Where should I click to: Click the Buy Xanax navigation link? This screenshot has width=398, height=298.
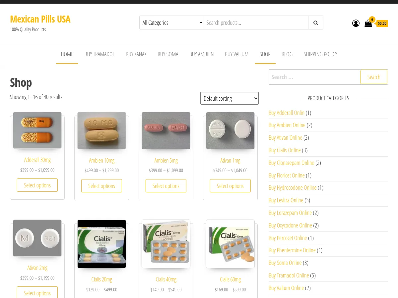pyautogui.click(x=136, y=54)
